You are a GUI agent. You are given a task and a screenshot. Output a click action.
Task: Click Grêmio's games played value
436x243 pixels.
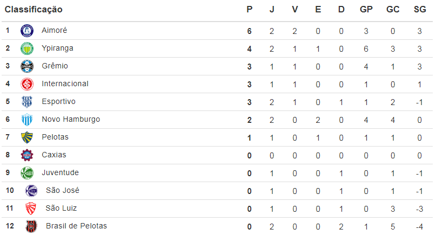pyautogui.click(x=272, y=66)
